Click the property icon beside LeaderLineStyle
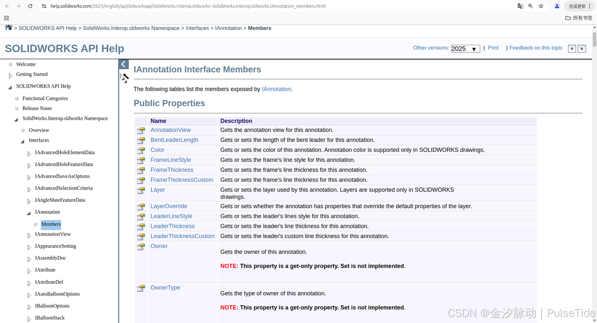This screenshot has width=597, height=323. (x=141, y=217)
